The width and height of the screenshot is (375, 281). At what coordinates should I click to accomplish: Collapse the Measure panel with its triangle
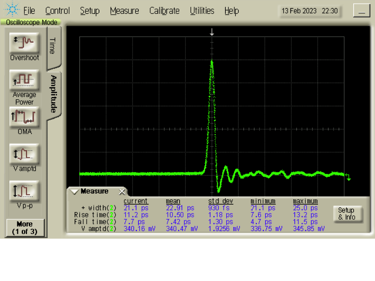(x=74, y=191)
